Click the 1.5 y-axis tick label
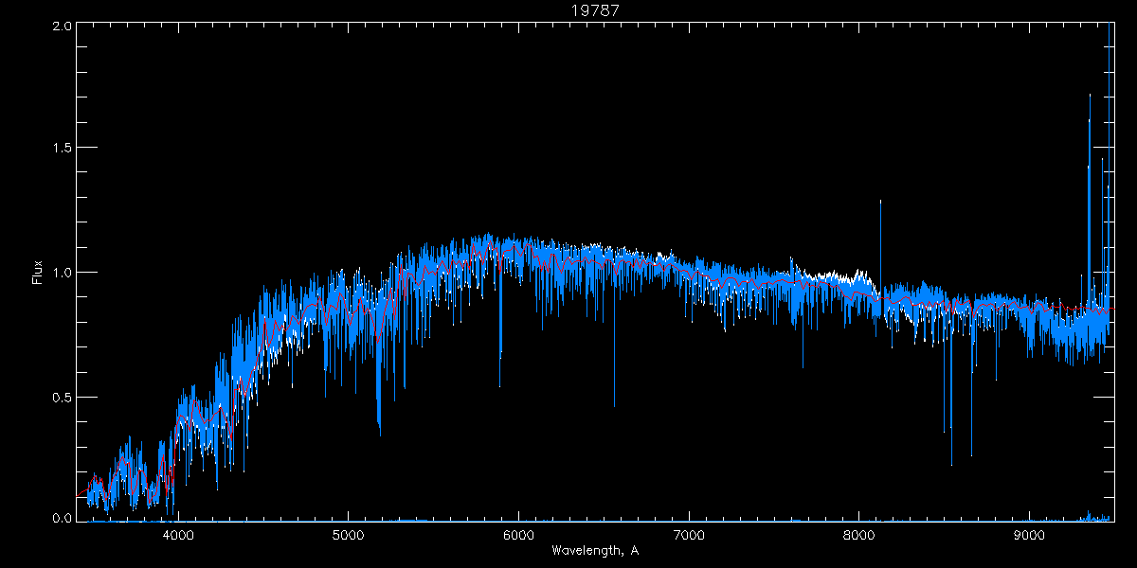 click(62, 149)
